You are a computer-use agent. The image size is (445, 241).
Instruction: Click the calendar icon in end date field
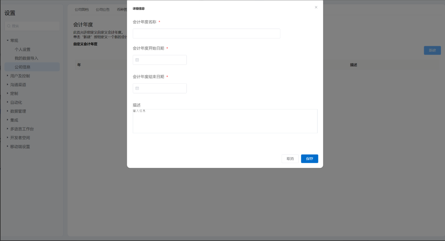137,88
